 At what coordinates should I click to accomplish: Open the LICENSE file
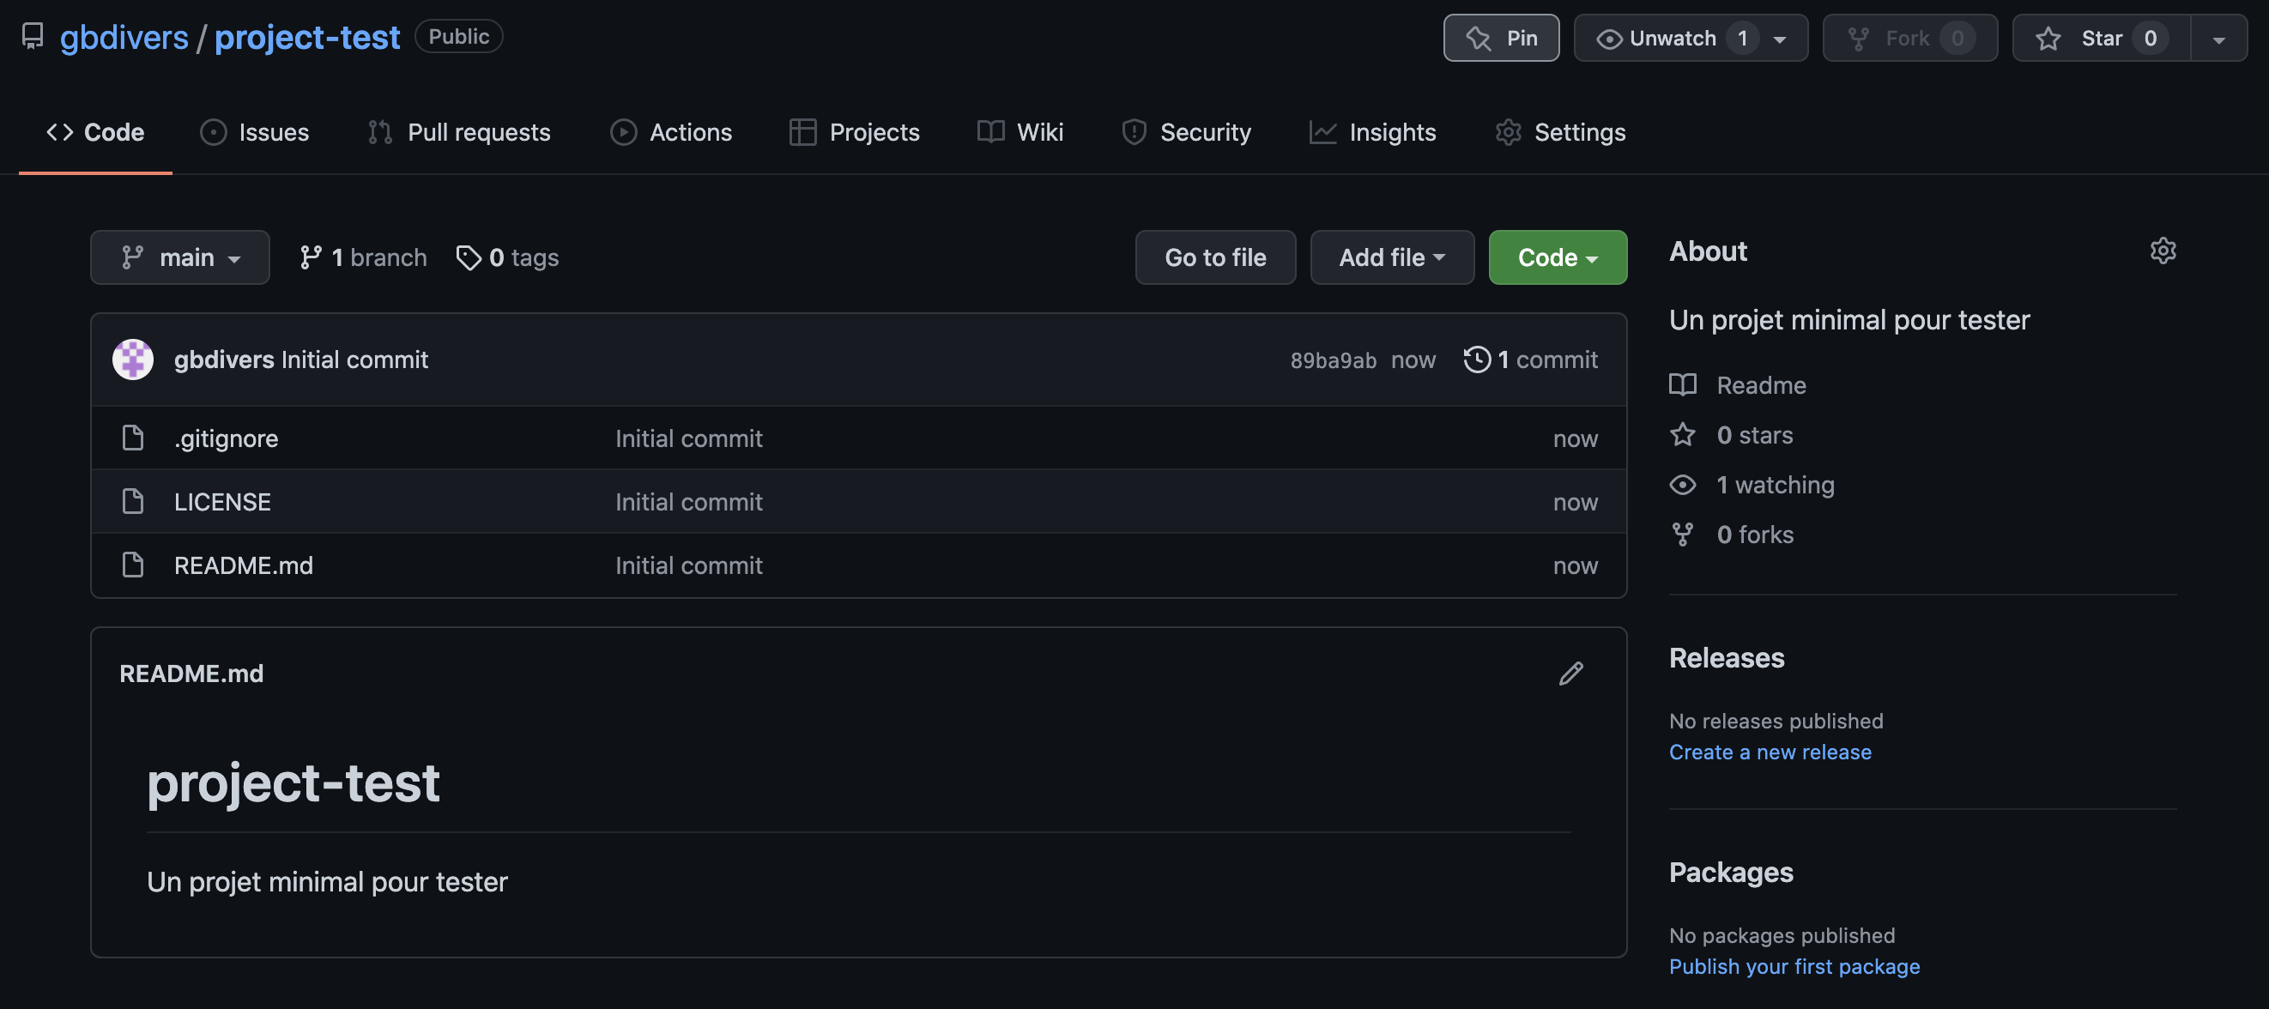tap(223, 502)
